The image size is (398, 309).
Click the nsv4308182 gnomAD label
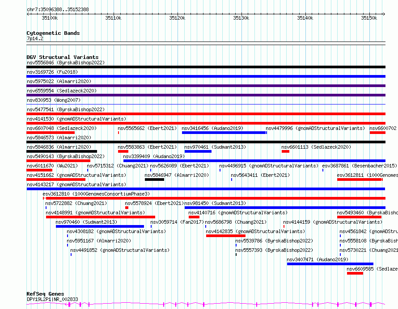pyautogui.click(x=116, y=231)
